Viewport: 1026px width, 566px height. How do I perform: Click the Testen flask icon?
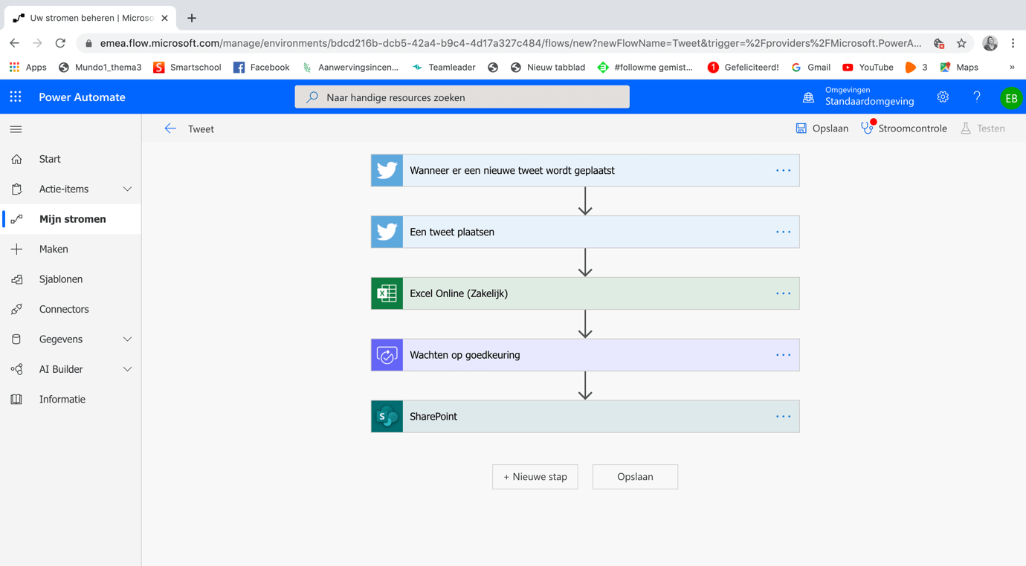pos(966,129)
